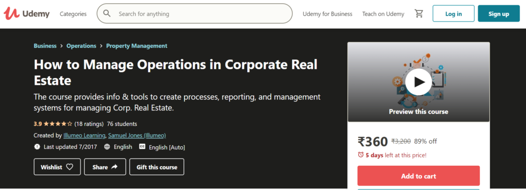
Task: Open the shopping cart icon
Action: coord(419,14)
